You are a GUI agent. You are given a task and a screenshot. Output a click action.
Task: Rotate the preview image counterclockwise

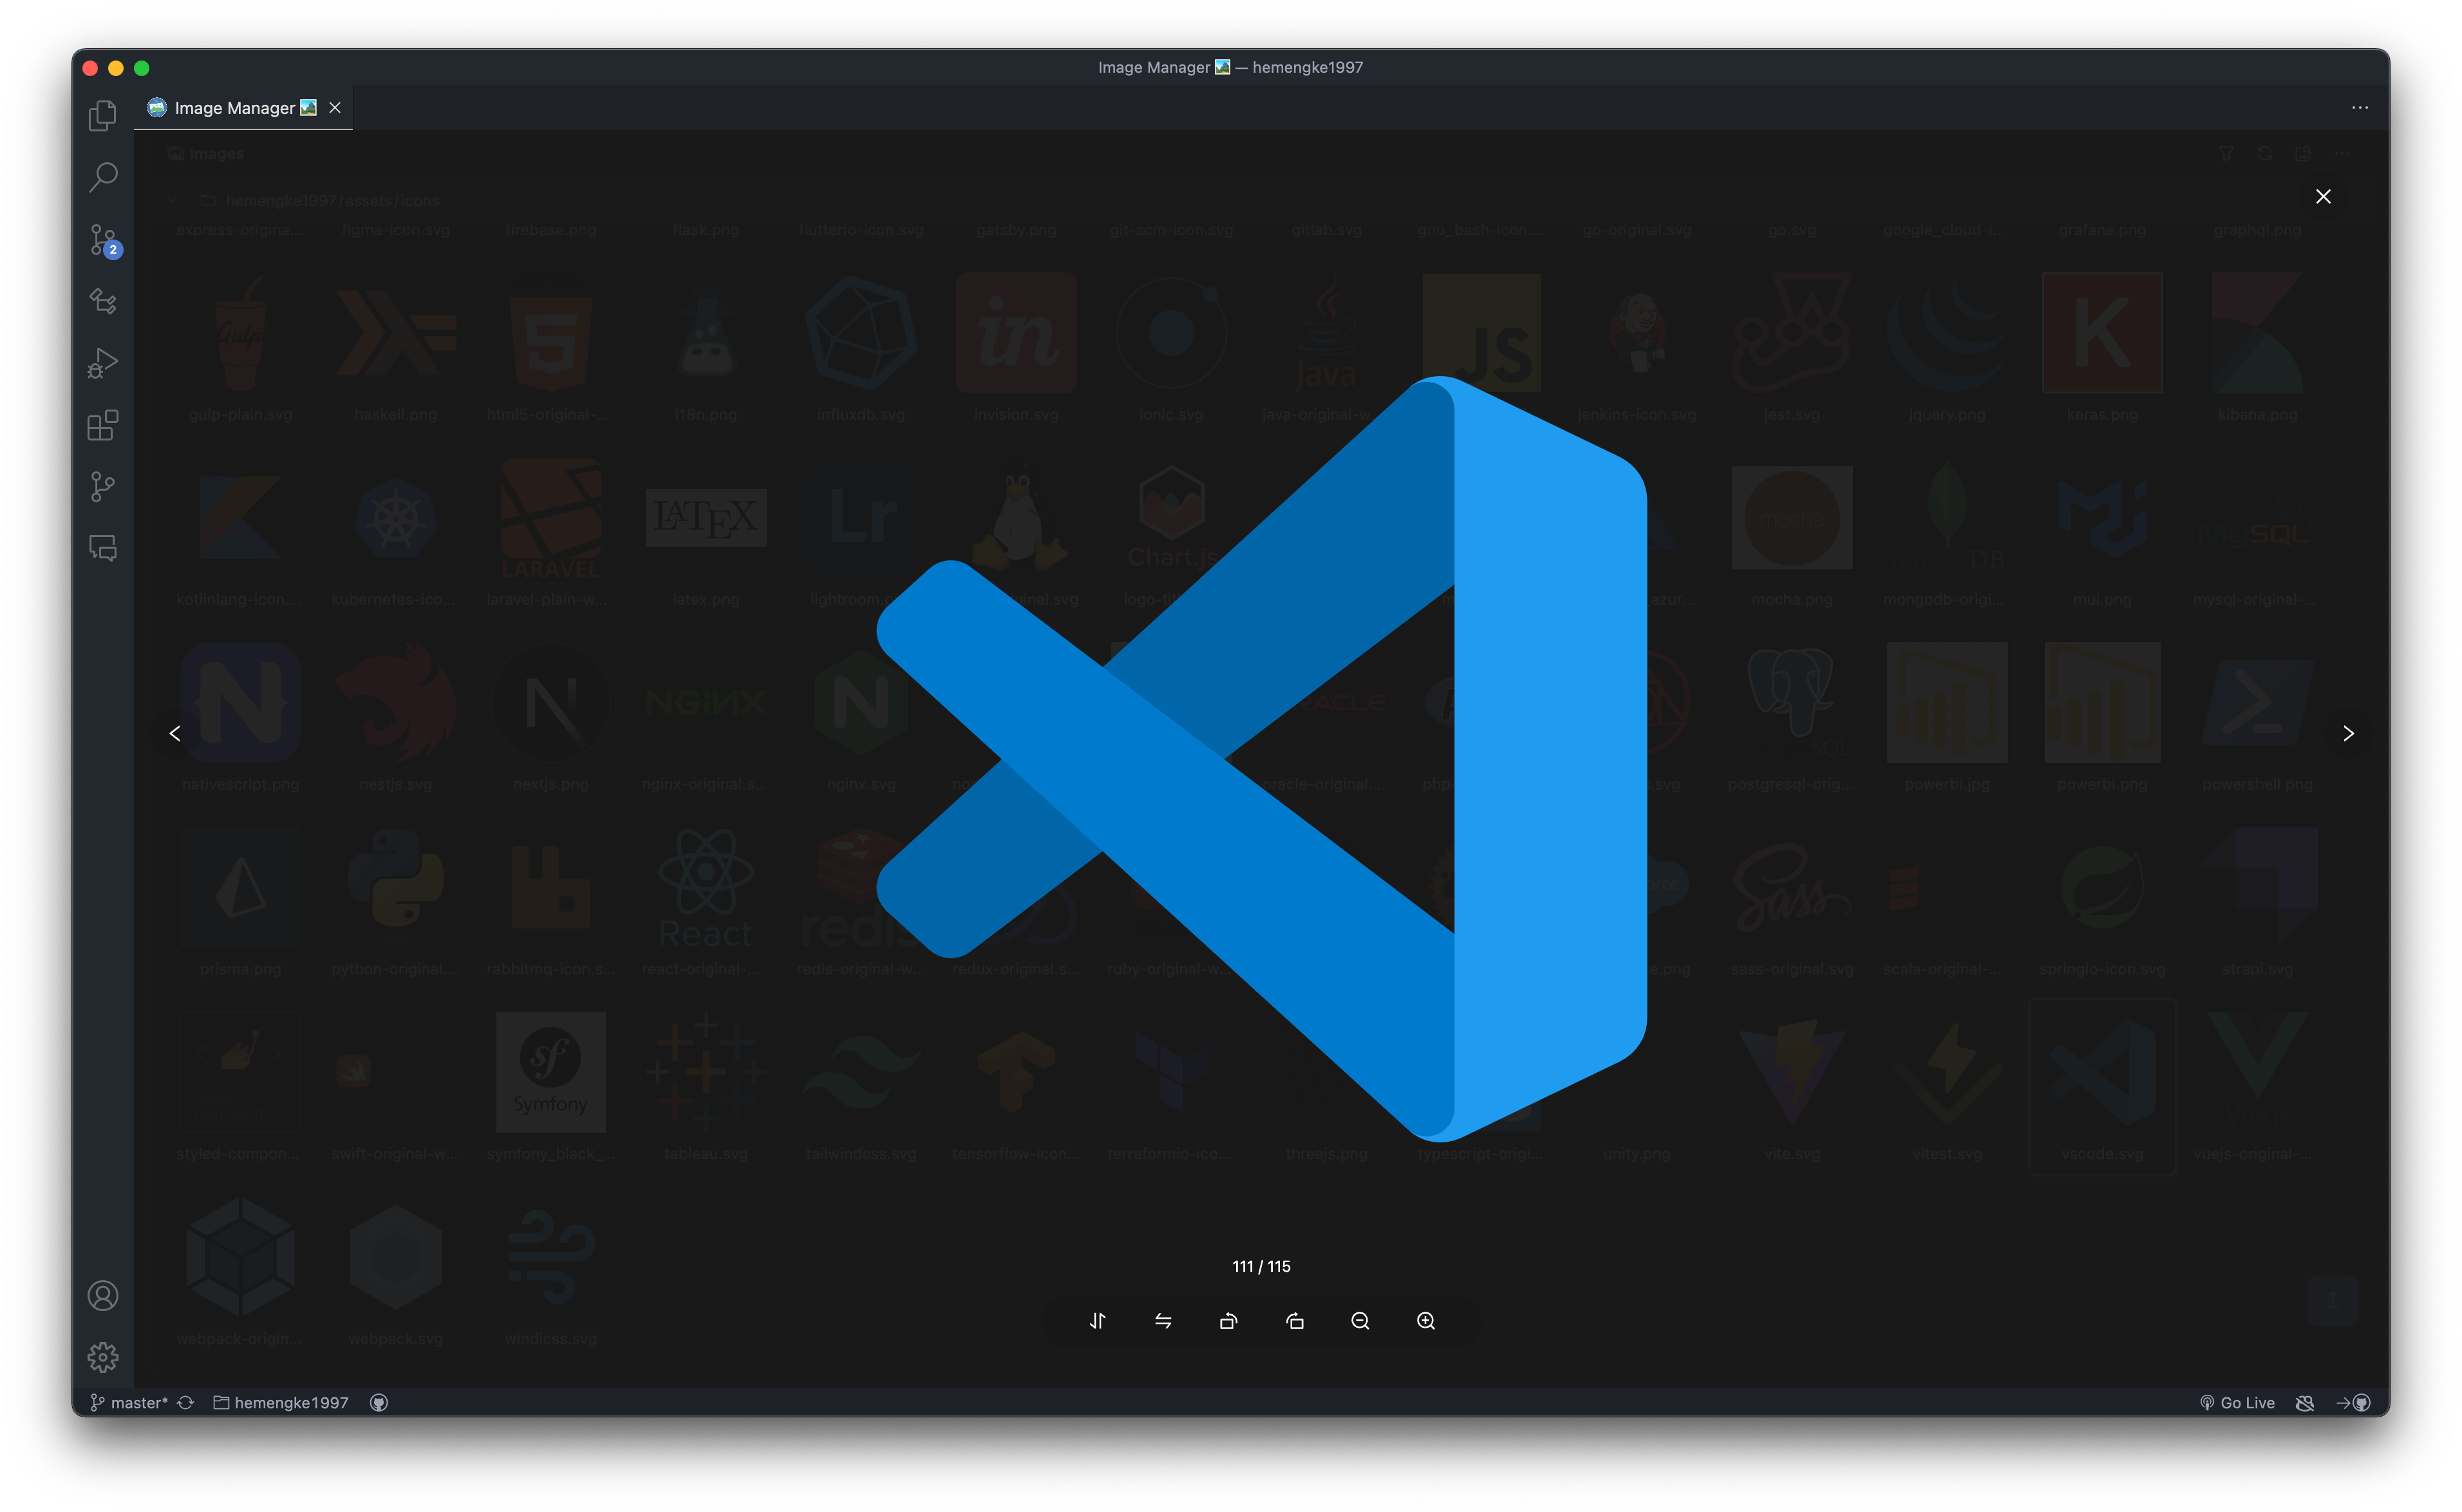click(1228, 1321)
